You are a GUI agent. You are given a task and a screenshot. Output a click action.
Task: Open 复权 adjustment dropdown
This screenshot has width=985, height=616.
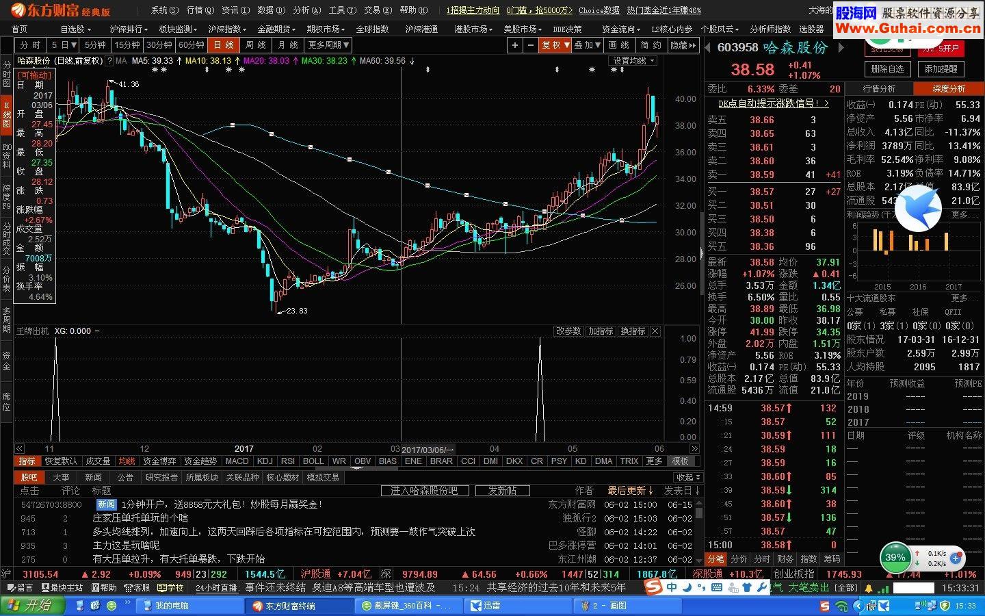[555, 44]
